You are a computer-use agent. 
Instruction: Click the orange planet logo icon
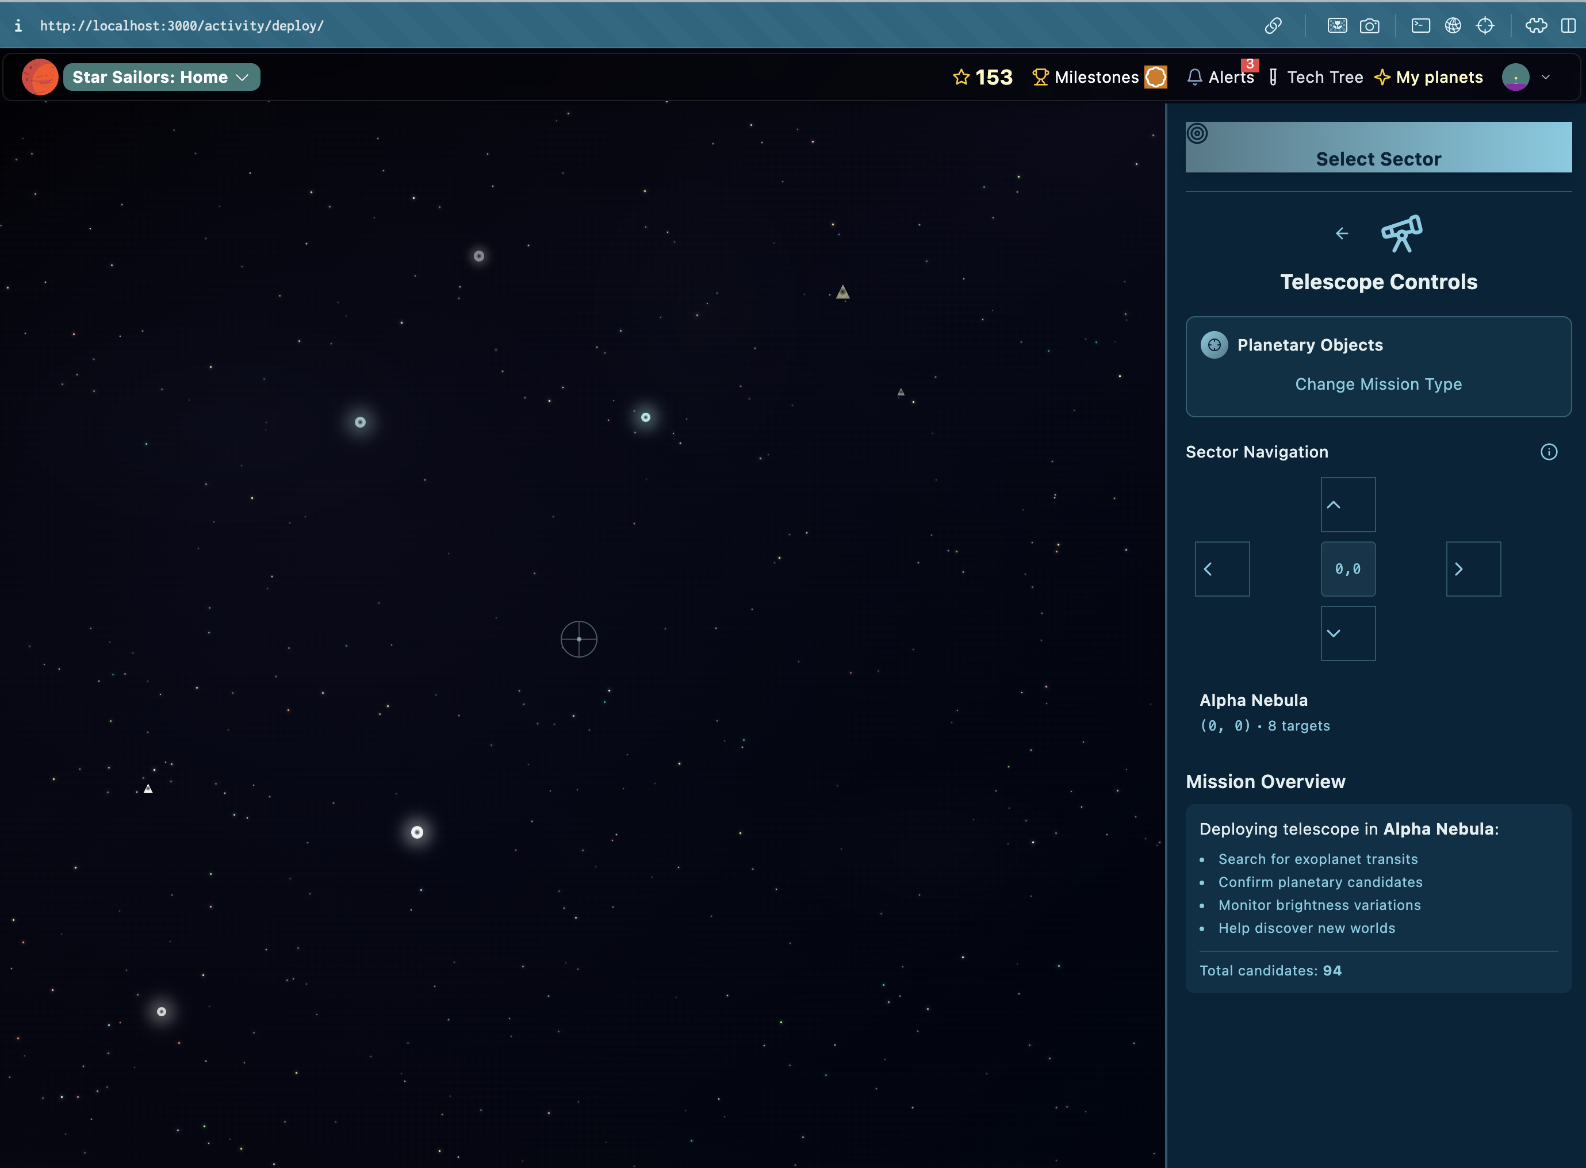pos(40,77)
